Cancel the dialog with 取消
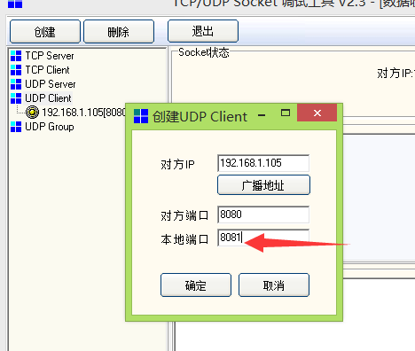Image resolution: width=415 pixels, height=351 pixels. (x=274, y=285)
